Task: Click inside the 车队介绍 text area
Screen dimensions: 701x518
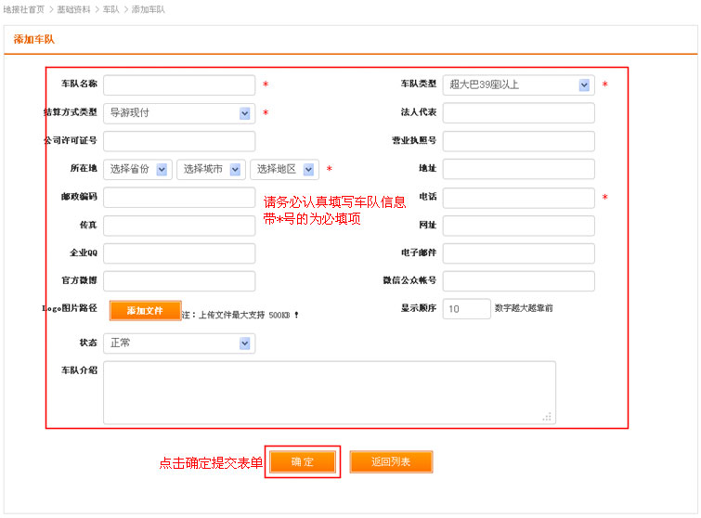Action: tap(330, 393)
